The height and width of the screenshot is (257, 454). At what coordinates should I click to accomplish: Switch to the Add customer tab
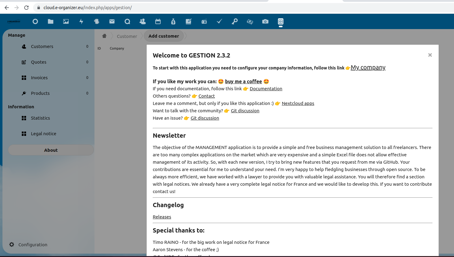(x=164, y=36)
